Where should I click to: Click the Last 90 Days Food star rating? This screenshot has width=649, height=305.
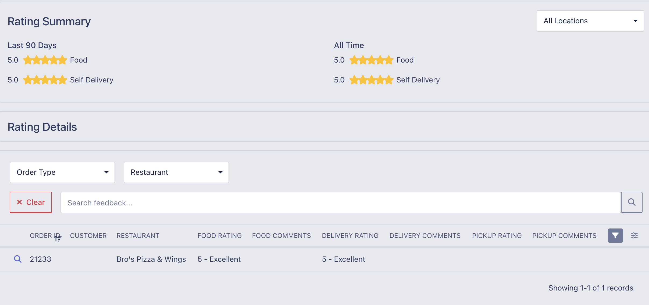45,60
